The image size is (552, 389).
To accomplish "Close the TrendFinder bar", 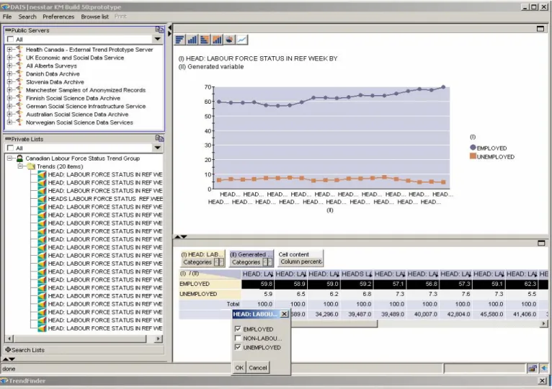I will coord(542,380).
